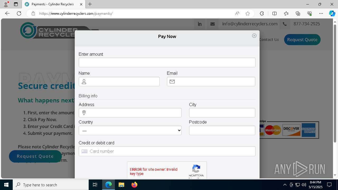Open browser Extensions icon
This screenshot has height=190, width=338.
coord(262,13)
